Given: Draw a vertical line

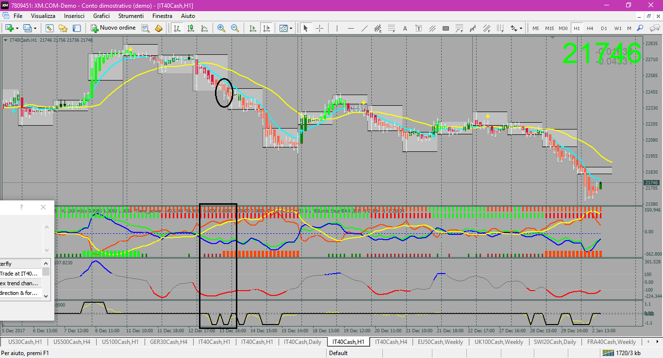Looking at the screenshot, I should (x=337, y=28).
